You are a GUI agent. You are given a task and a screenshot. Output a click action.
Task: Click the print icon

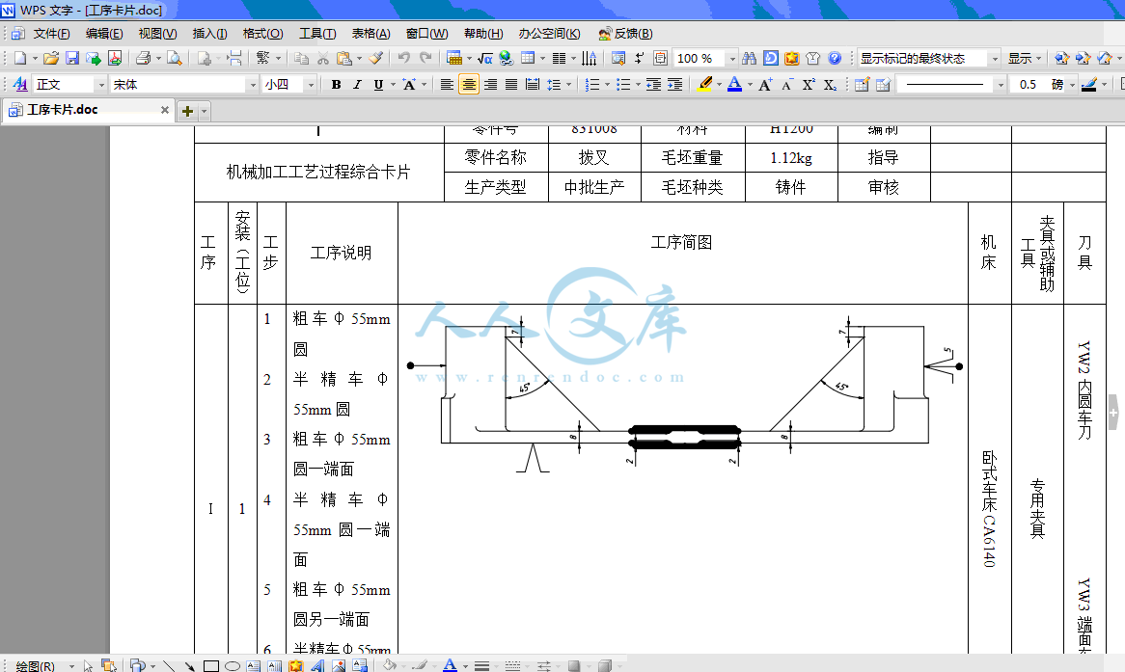coord(144,58)
